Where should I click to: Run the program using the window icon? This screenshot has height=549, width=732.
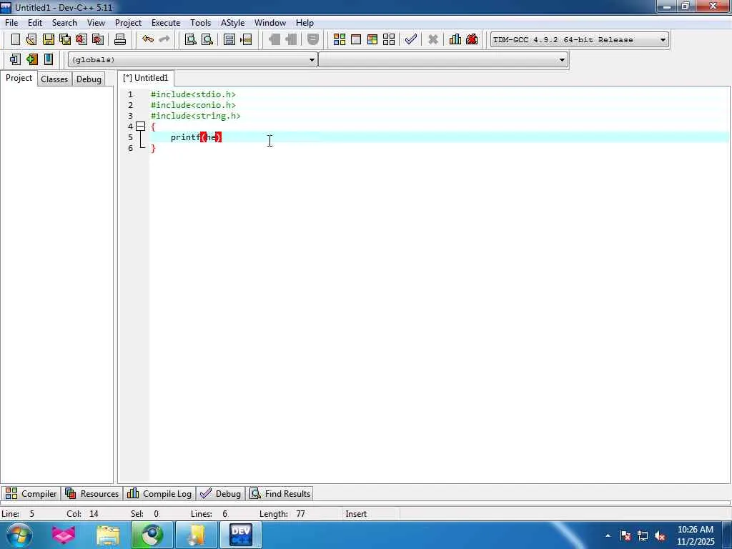point(356,40)
